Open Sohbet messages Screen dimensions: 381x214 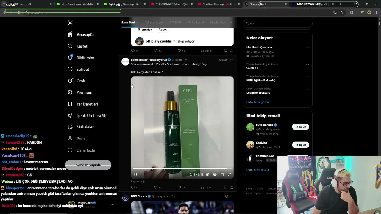click(x=78, y=69)
